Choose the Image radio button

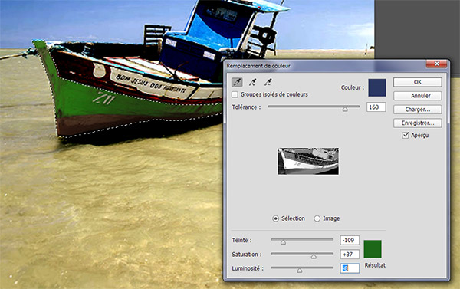coord(317,218)
